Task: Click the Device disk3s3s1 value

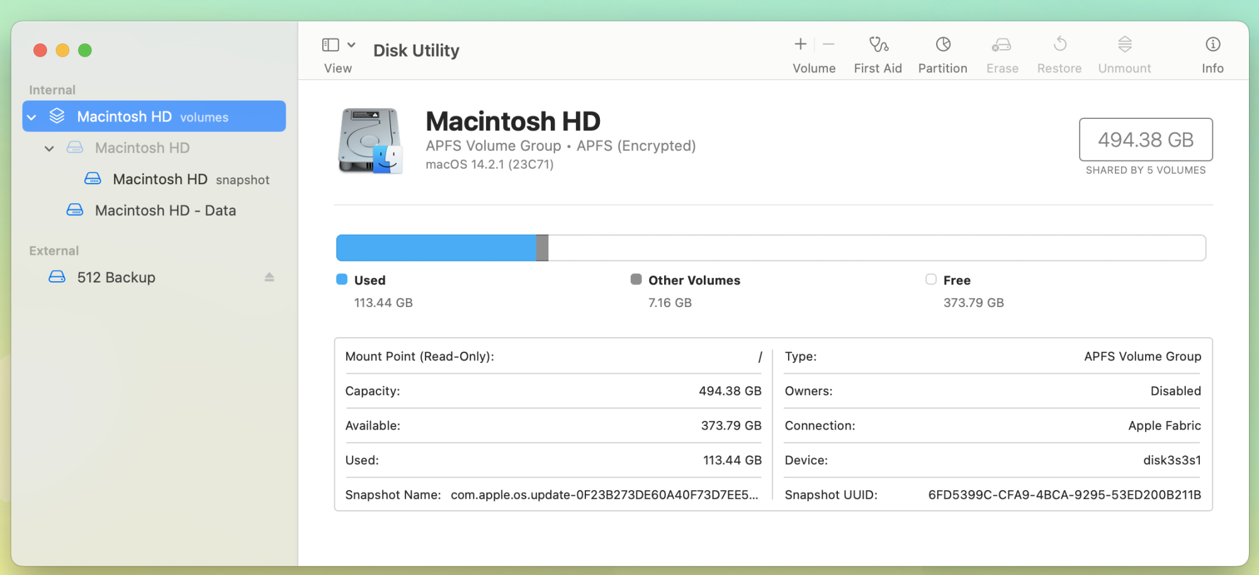Action: [1172, 461]
